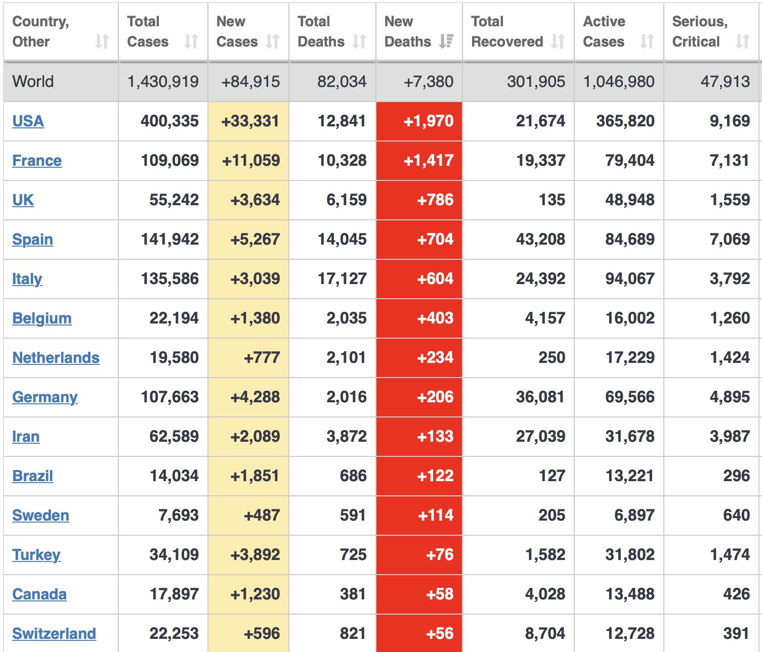Image resolution: width=762 pixels, height=652 pixels.
Task: Click the sort icon beside Country, Other
Action: 102,41
